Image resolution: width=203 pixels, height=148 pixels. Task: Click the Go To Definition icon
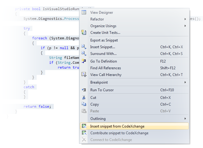tap(84, 61)
